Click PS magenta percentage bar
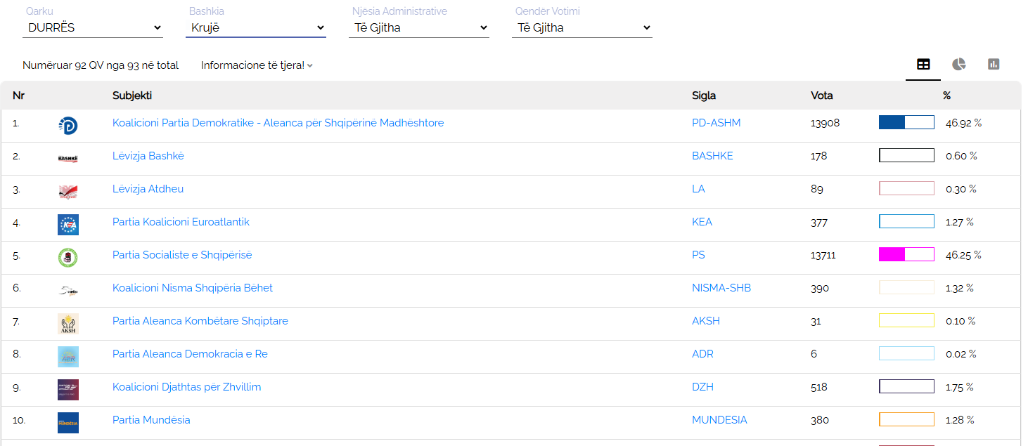1028x446 pixels. [906, 255]
